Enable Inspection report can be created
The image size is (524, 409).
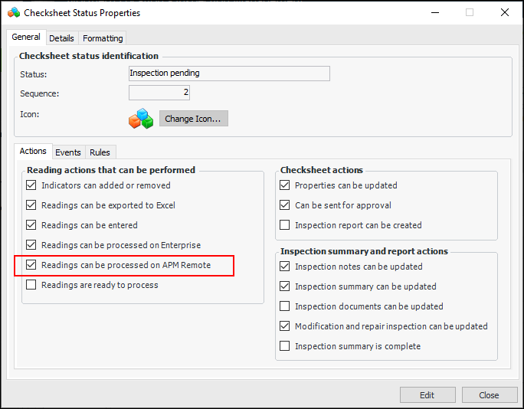pos(285,225)
